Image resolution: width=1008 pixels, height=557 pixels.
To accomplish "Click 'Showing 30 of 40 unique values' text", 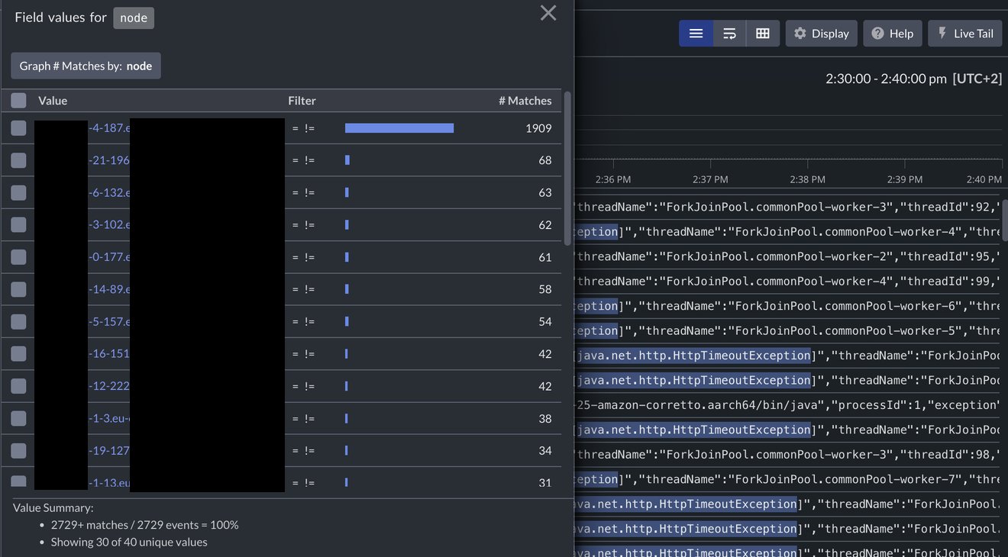I will tap(129, 542).
